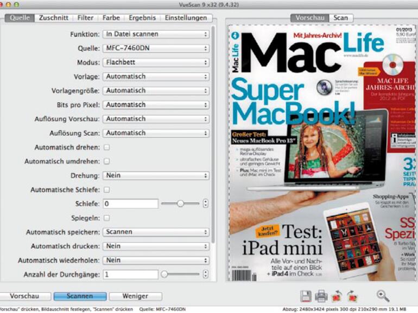Click the status text 'Quelle: MFC-7460DN'
Viewport: 418px width, 313px height.
162,309
